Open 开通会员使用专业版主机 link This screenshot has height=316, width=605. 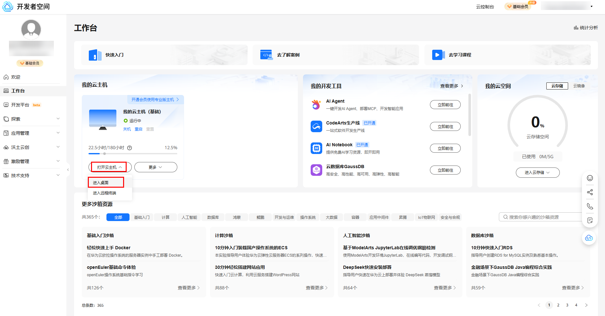pyautogui.click(x=155, y=100)
